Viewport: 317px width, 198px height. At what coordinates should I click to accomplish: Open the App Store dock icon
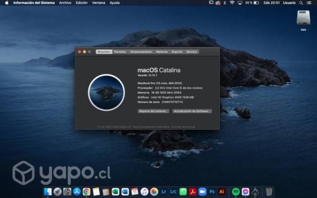tap(77, 192)
